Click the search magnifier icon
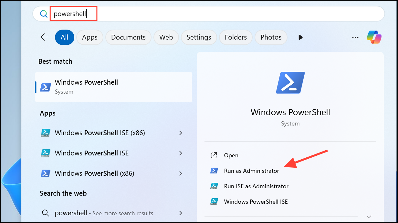This screenshot has height=223, width=398. pyautogui.click(x=44, y=14)
